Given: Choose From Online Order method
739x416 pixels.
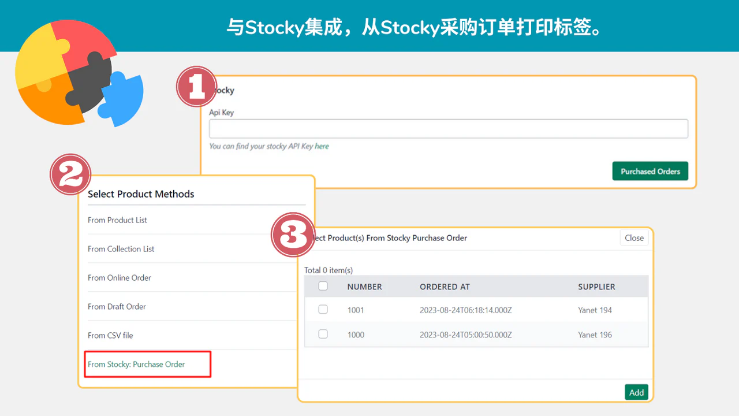Looking at the screenshot, I should 120,278.
